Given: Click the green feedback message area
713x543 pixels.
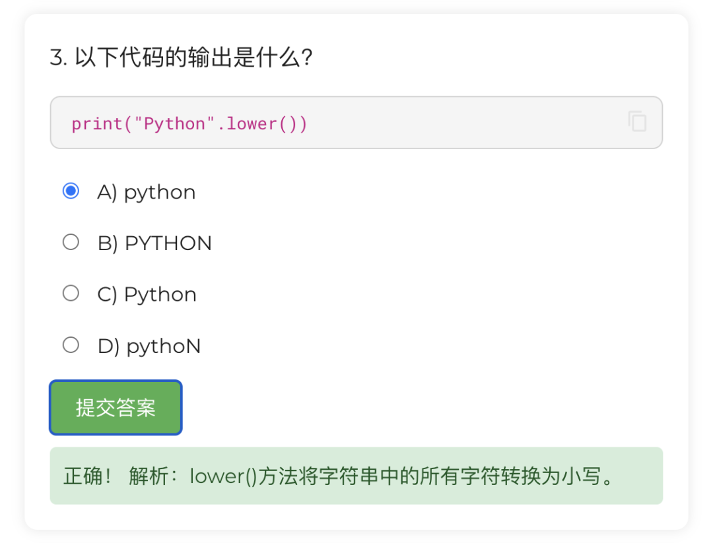Looking at the screenshot, I should click(x=356, y=476).
